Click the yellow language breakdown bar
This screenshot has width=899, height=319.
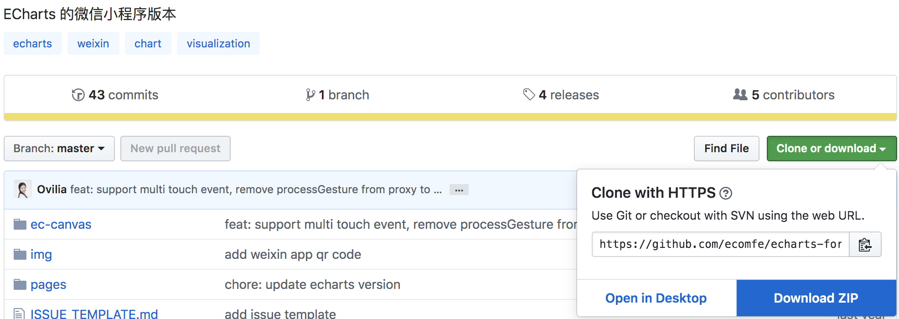point(450,117)
